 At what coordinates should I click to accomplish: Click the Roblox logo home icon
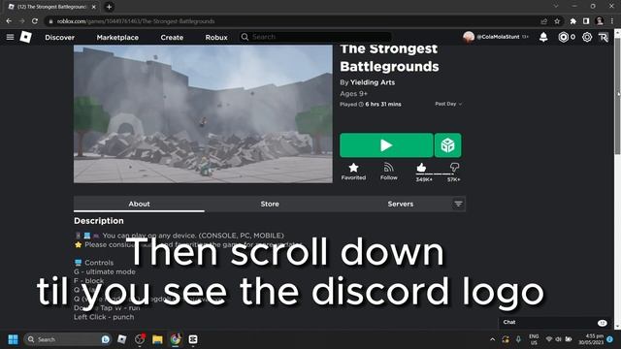point(26,37)
